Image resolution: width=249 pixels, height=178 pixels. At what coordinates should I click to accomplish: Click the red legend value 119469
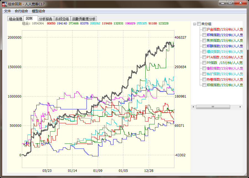(107, 23)
